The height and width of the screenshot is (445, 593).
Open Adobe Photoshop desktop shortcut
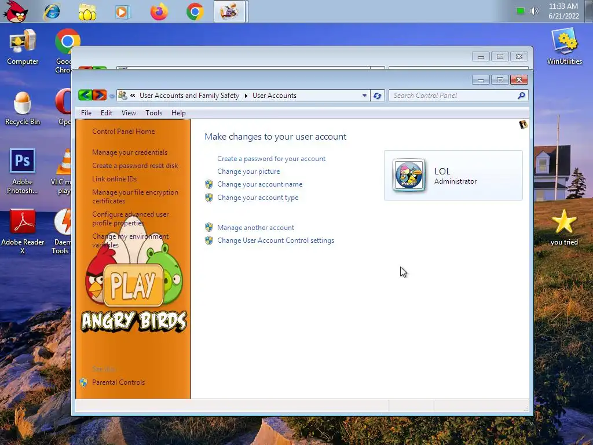click(x=23, y=171)
